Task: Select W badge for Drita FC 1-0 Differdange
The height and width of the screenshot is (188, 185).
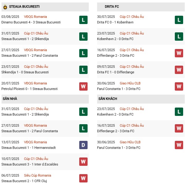Action: coord(179,70)
